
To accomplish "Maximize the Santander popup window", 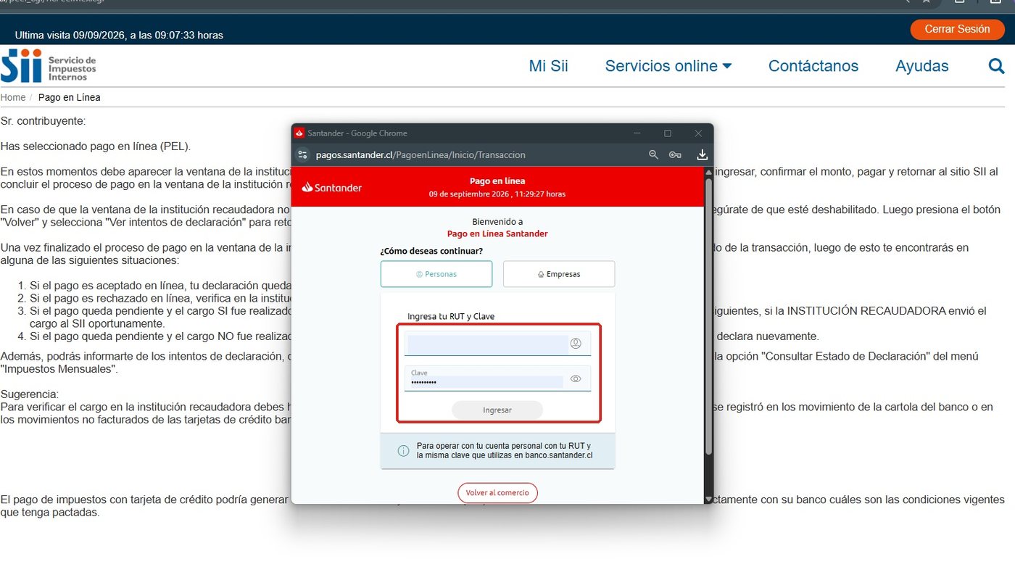I will (668, 133).
